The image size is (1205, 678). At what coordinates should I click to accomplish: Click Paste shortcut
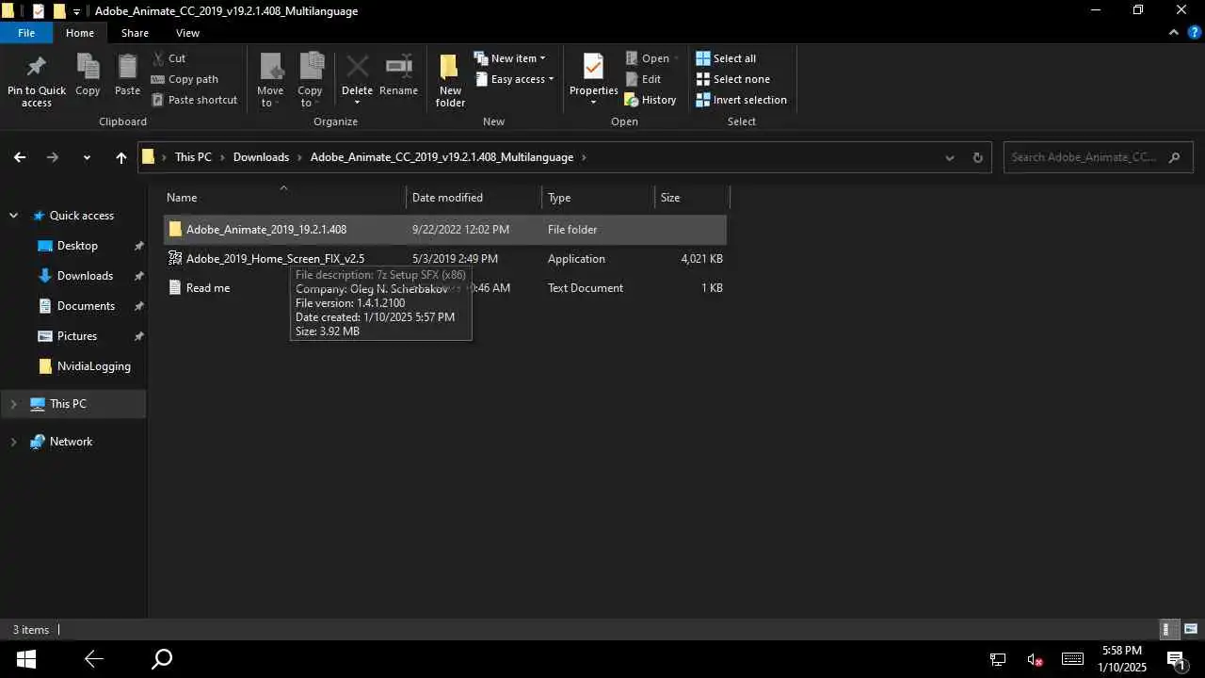click(x=194, y=100)
